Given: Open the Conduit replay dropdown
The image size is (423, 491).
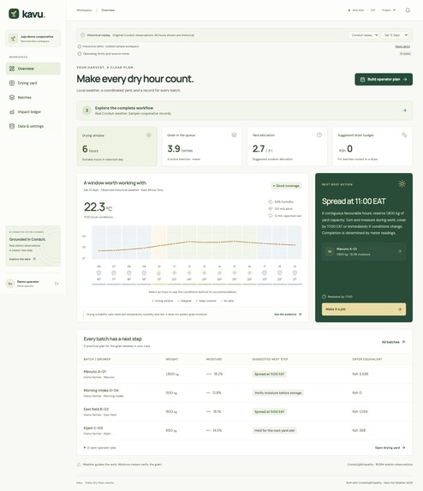Looking at the screenshot, I should [x=364, y=35].
